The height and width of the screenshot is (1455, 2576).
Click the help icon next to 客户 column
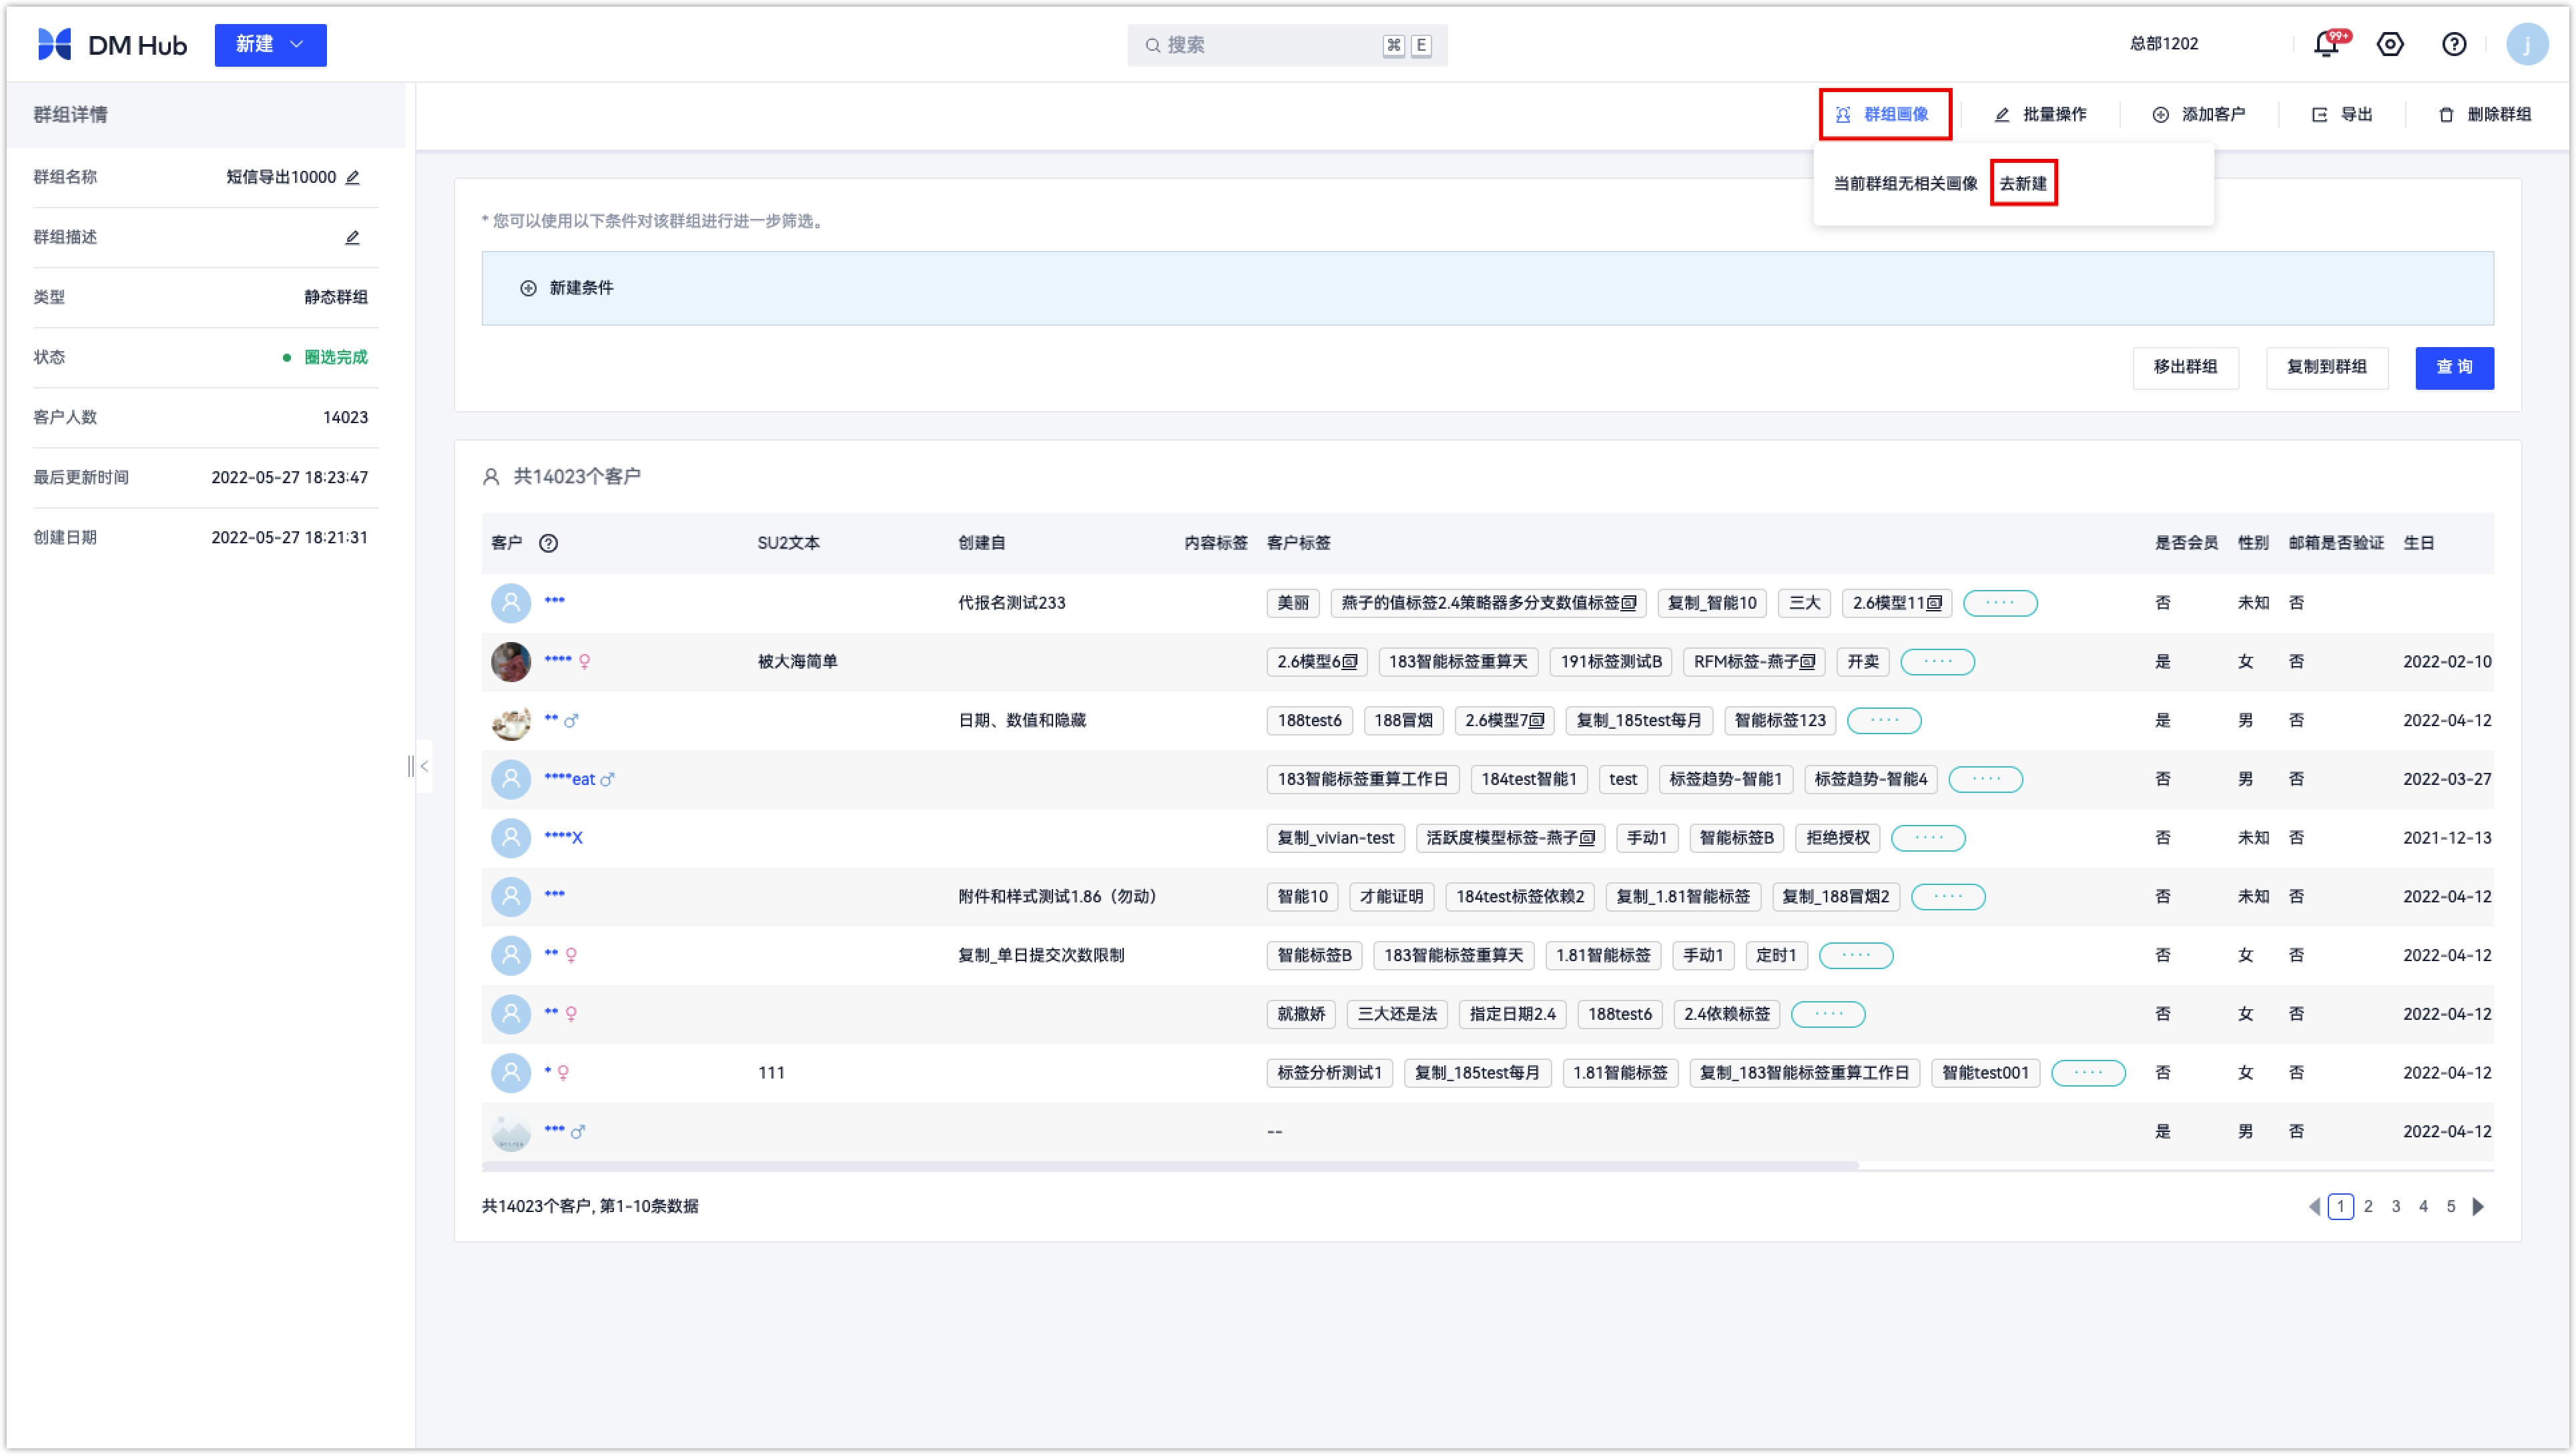point(548,543)
